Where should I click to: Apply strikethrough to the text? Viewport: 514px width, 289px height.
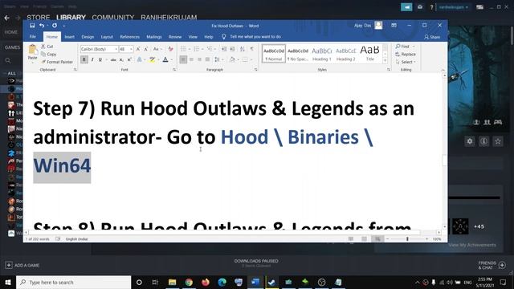click(113, 59)
